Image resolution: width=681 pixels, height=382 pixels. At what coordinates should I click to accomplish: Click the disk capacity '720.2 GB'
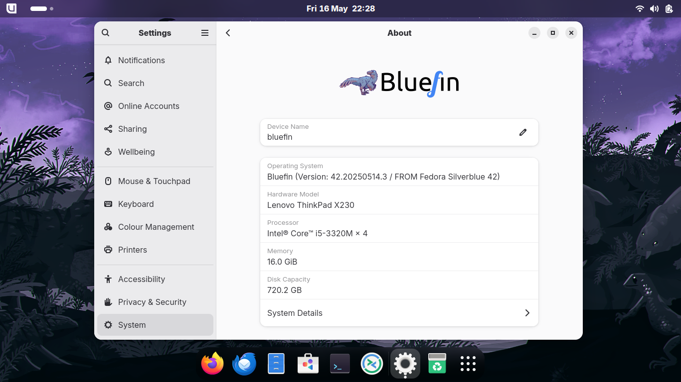pos(284,290)
